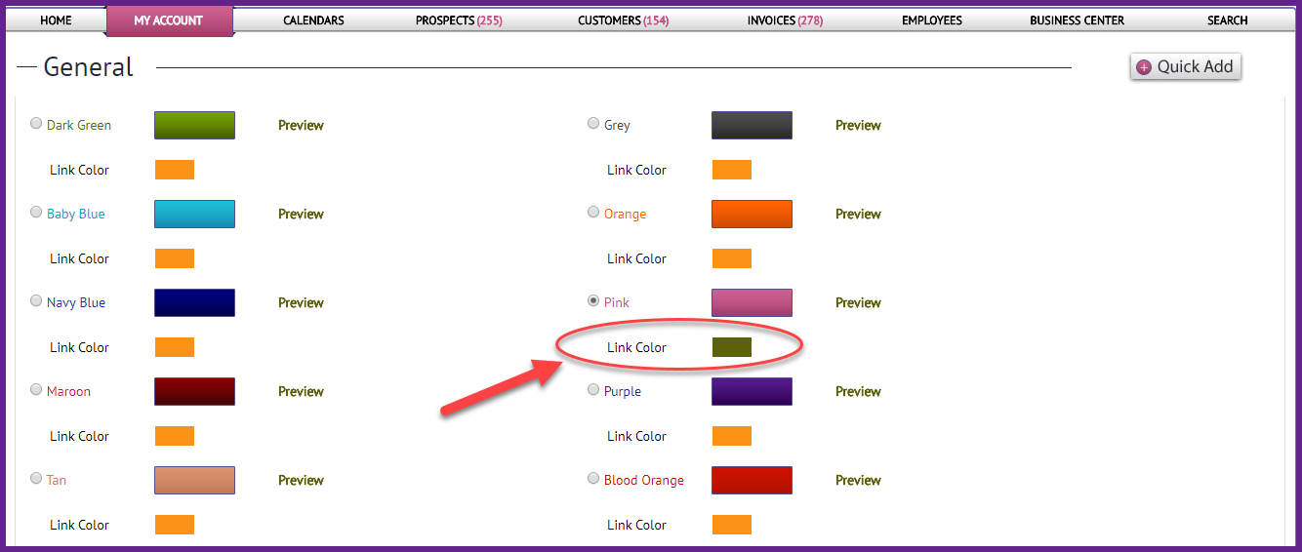1302x552 pixels.
Task: Click the Dark Green theme color swatch
Action: click(x=194, y=126)
